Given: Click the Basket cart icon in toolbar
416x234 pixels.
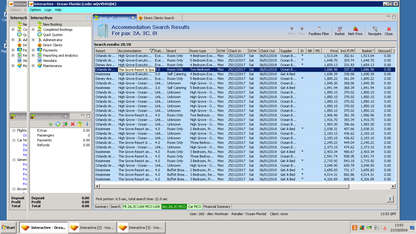Looking at the screenshot, I should click(339, 31).
